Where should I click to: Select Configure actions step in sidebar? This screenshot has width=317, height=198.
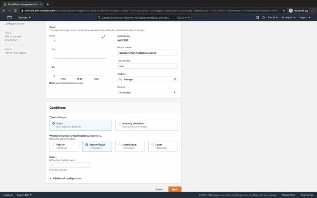pyautogui.click(x=14, y=24)
